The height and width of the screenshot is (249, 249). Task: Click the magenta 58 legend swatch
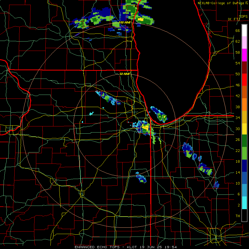pyautogui.click(x=244, y=55)
